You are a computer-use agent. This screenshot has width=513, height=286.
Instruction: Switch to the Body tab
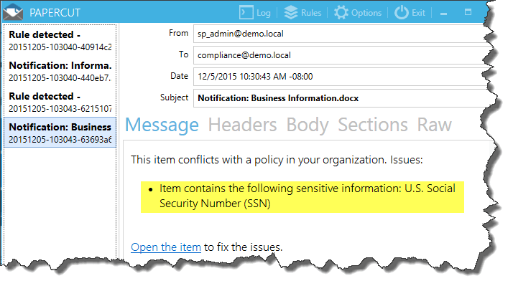coord(308,125)
